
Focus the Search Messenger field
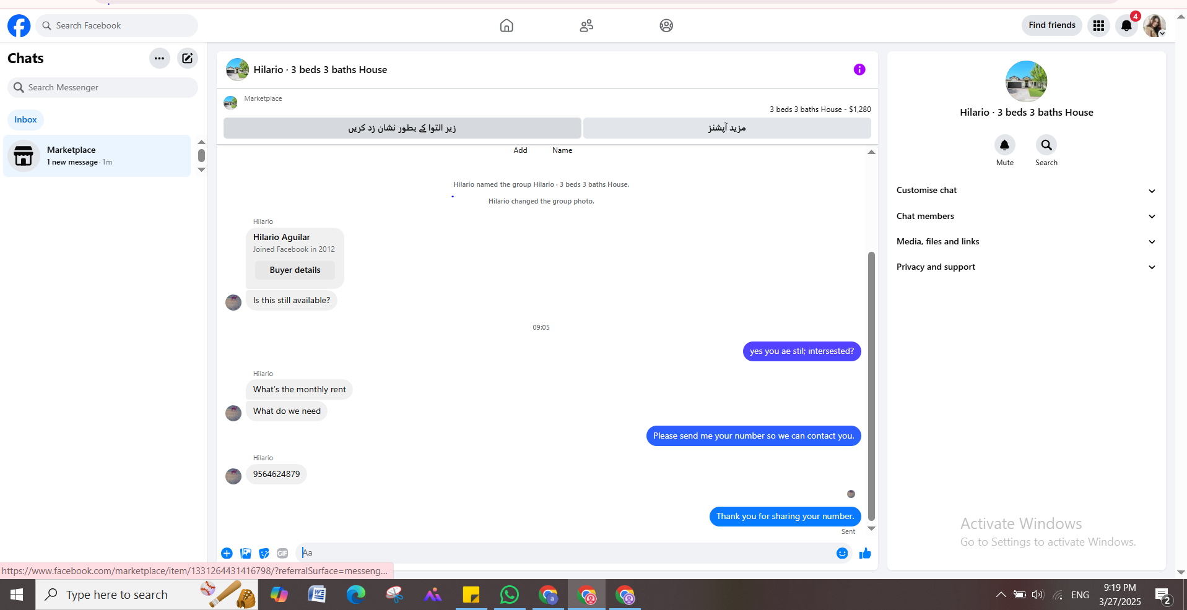pyautogui.click(x=103, y=87)
